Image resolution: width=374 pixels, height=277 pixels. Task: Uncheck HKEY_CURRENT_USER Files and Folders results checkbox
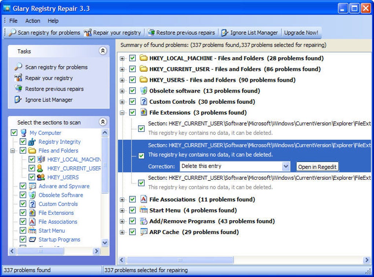click(x=132, y=69)
